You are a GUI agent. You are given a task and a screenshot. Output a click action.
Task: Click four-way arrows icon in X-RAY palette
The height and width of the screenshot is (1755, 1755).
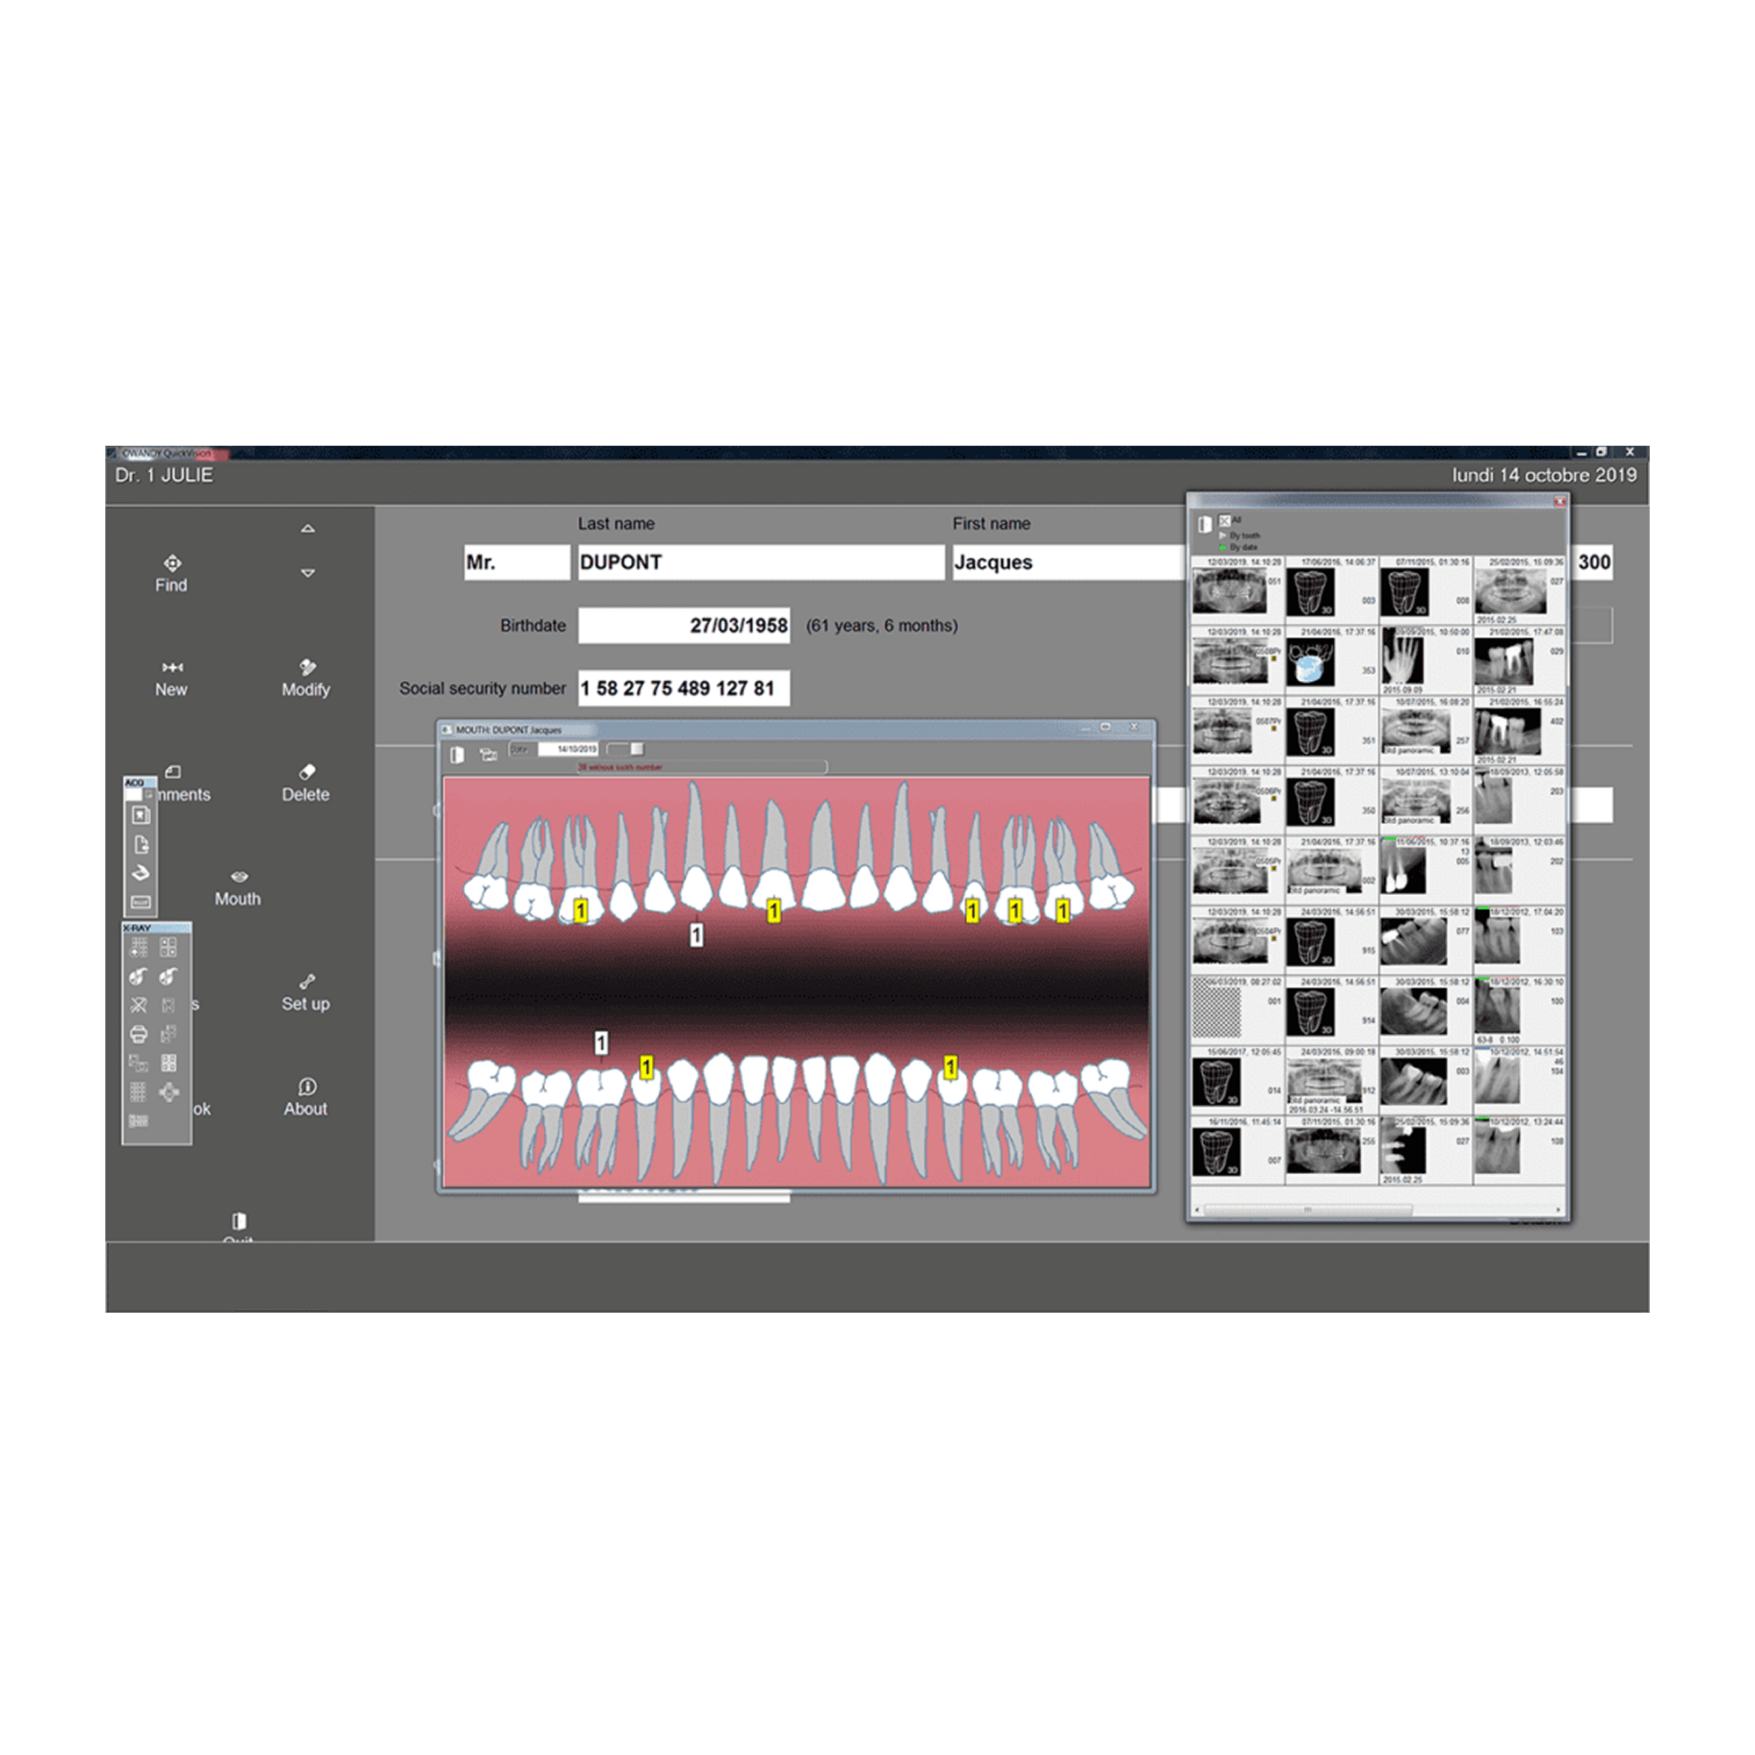click(x=168, y=1092)
